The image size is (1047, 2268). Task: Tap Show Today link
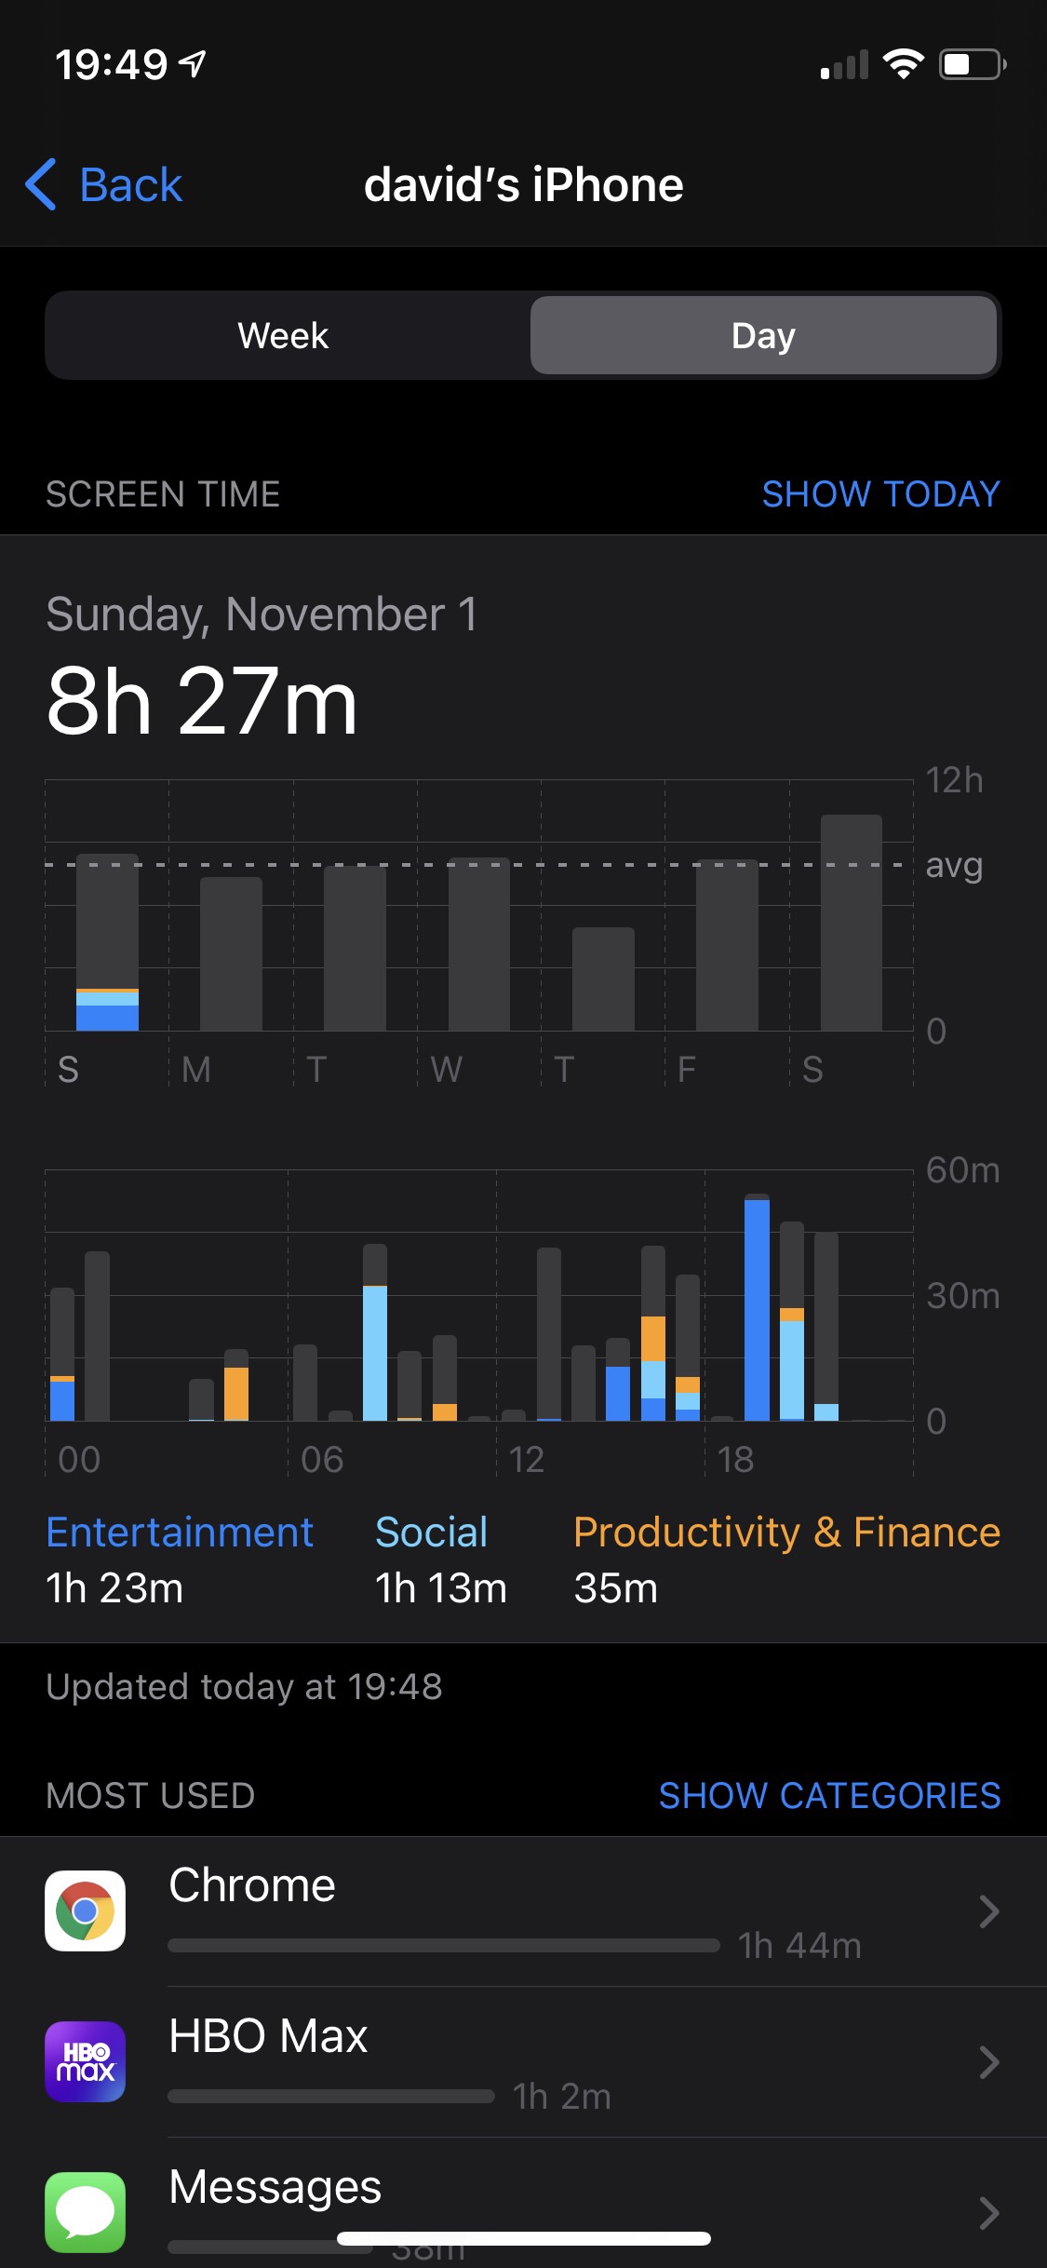880,493
